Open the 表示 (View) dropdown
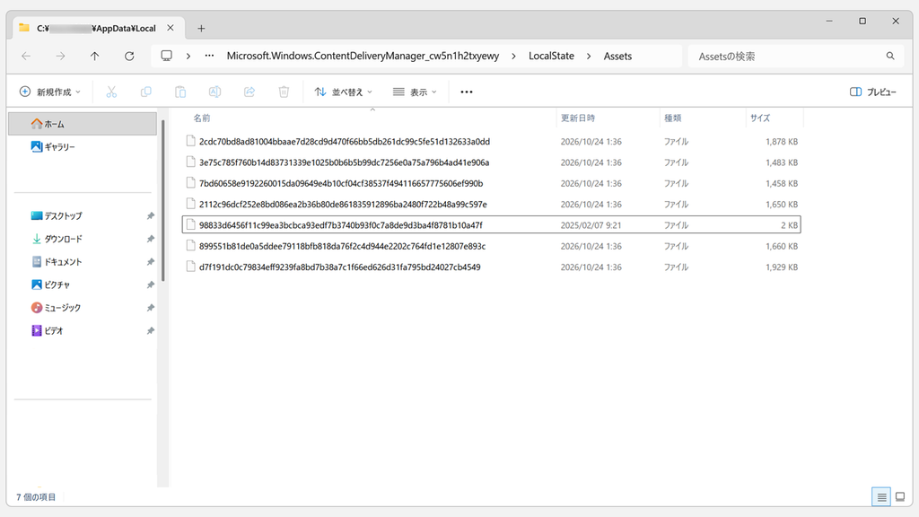Viewport: 919px width, 517px height. (415, 92)
